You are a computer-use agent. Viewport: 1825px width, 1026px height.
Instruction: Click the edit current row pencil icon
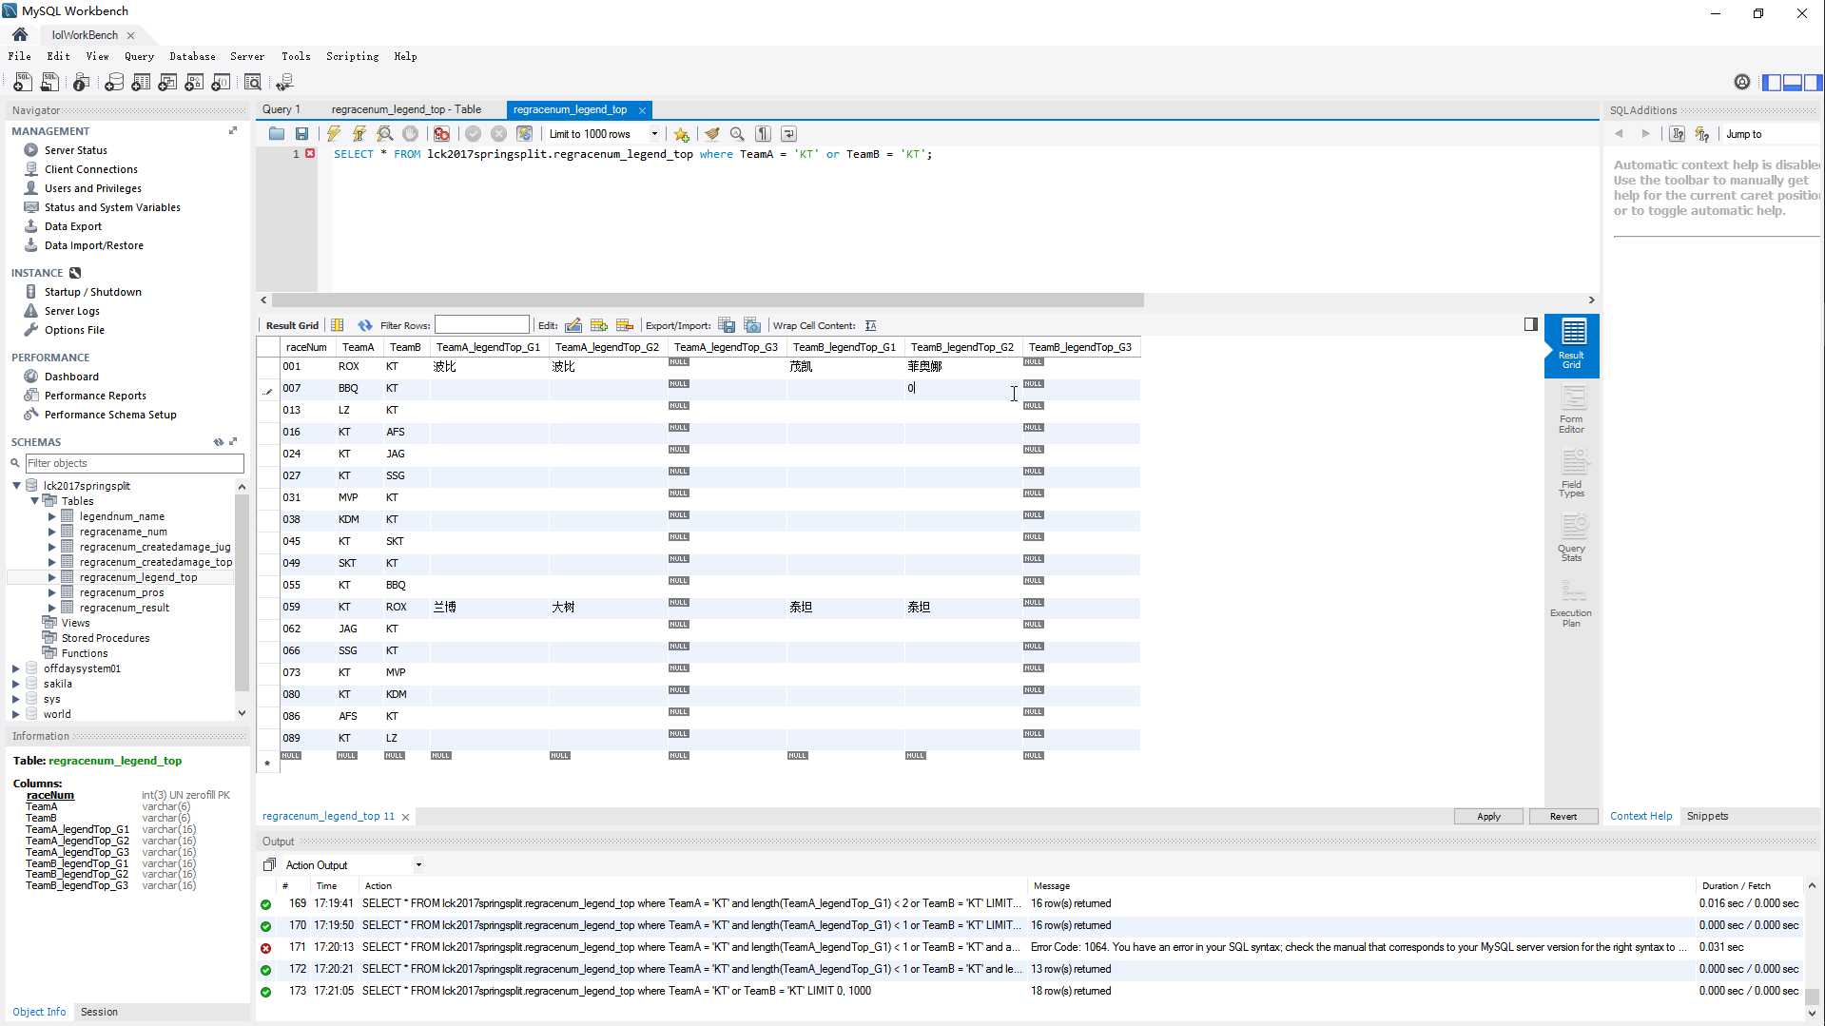coord(573,325)
